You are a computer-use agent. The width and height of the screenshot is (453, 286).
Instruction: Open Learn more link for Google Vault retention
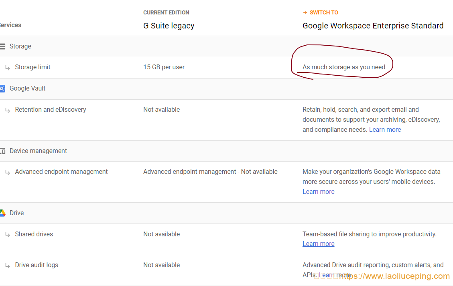[x=385, y=130]
